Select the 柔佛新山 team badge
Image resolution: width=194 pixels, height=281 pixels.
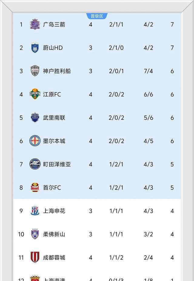35,234
